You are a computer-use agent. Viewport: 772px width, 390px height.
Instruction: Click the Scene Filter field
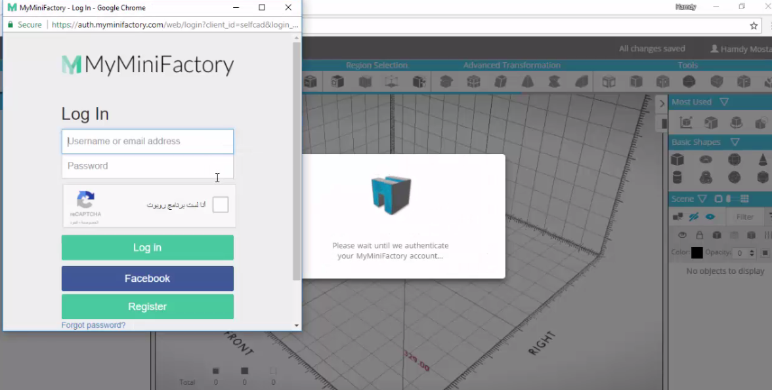[745, 217]
